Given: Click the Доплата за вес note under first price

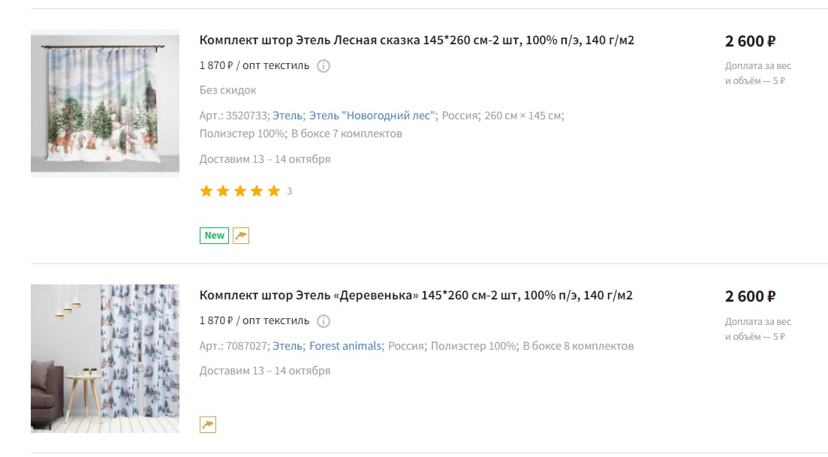Looking at the screenshot, I should (x=757, y=74).
